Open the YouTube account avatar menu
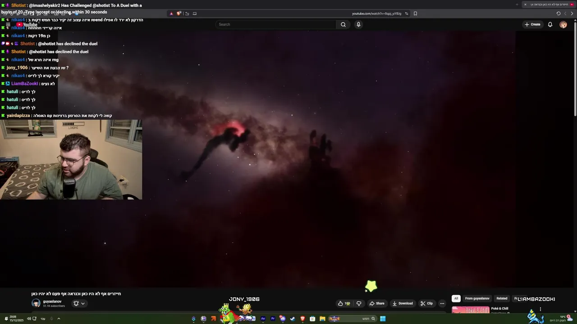577x324 pixels. (x=563, y=24)
